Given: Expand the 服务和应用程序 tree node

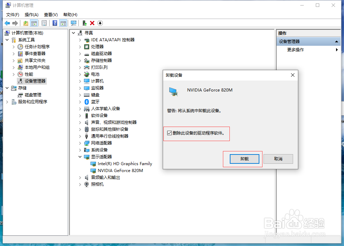Looking at the screenshot, I should [x=7, y=102].
